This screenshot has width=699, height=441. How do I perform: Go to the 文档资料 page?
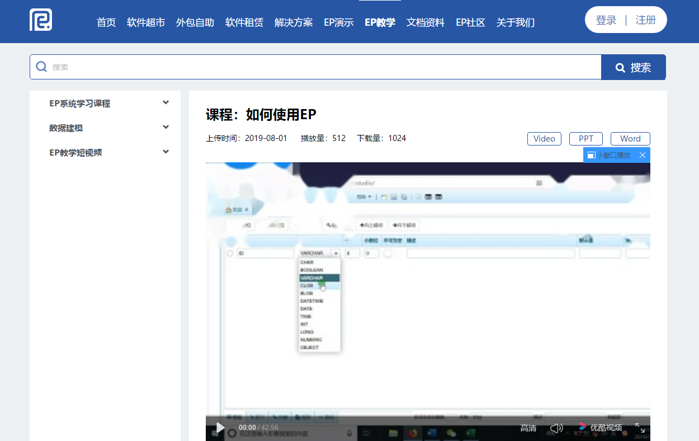point(426,22)
